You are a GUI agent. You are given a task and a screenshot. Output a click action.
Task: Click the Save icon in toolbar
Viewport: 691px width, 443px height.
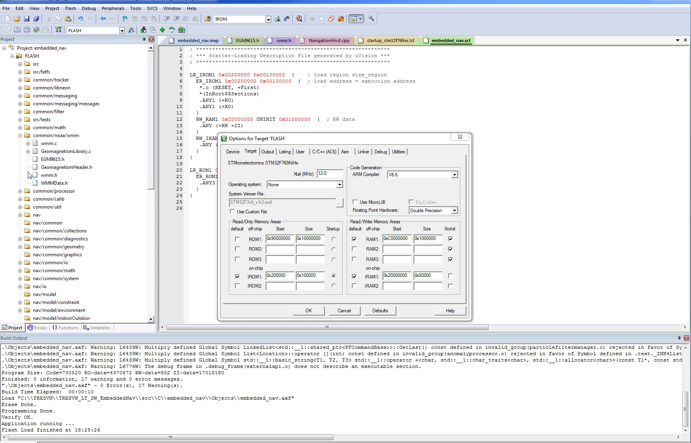coord(27,19)
